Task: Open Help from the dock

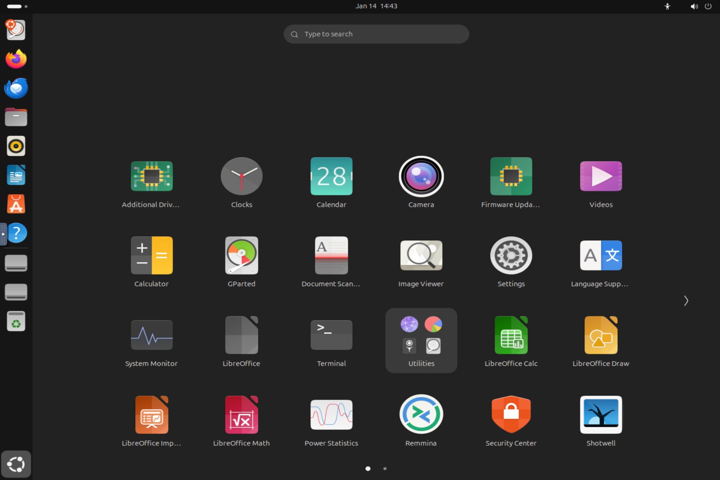Action: [x=16, y=233]
